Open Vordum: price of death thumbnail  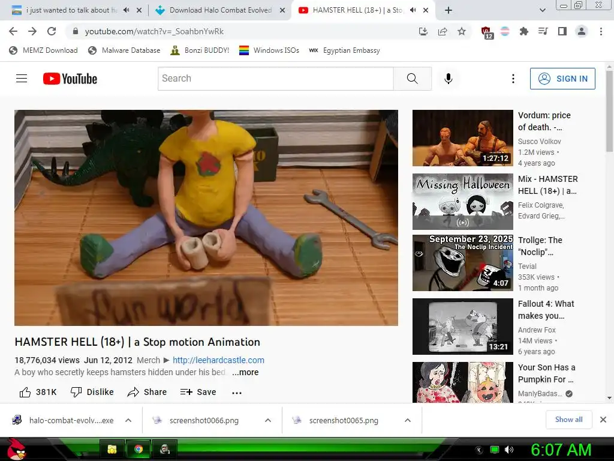click(462, 138)
